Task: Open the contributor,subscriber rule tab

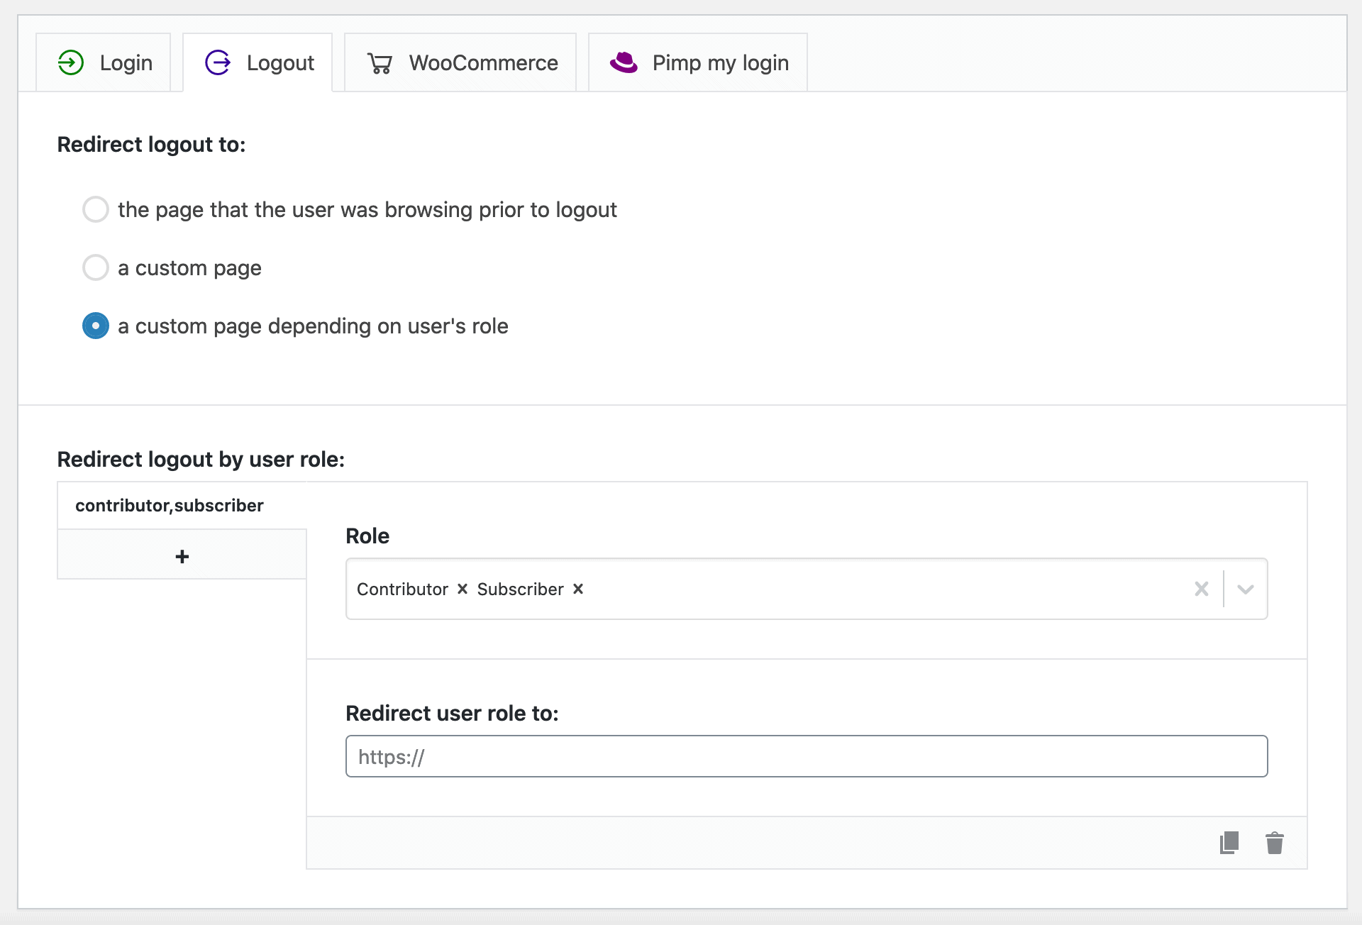Action: point(182,506)
